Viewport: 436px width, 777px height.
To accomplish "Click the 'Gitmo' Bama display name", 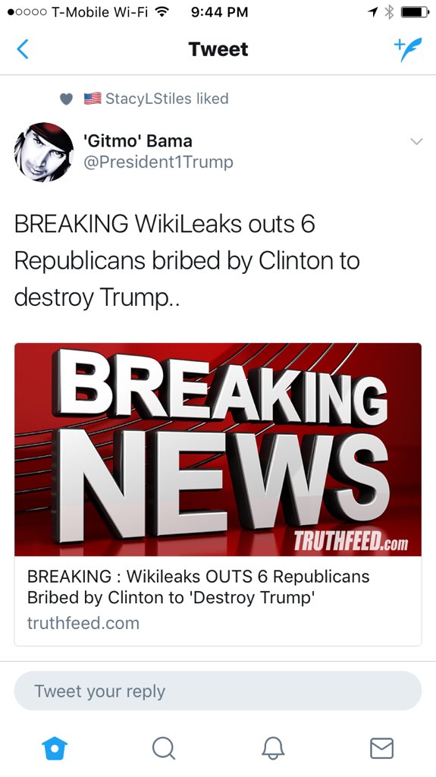I will (x=138, y=140).
